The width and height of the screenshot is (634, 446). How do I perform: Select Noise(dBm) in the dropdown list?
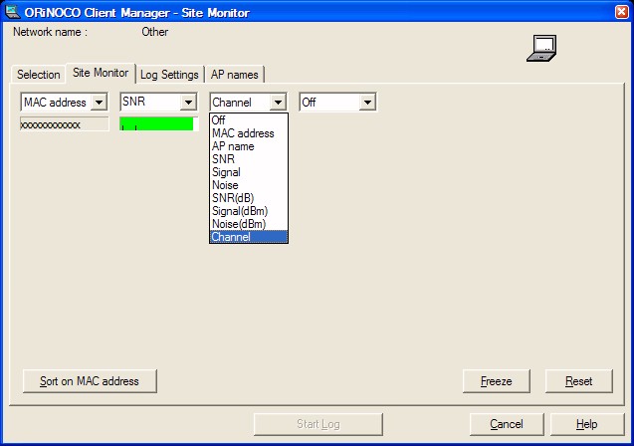239,224
